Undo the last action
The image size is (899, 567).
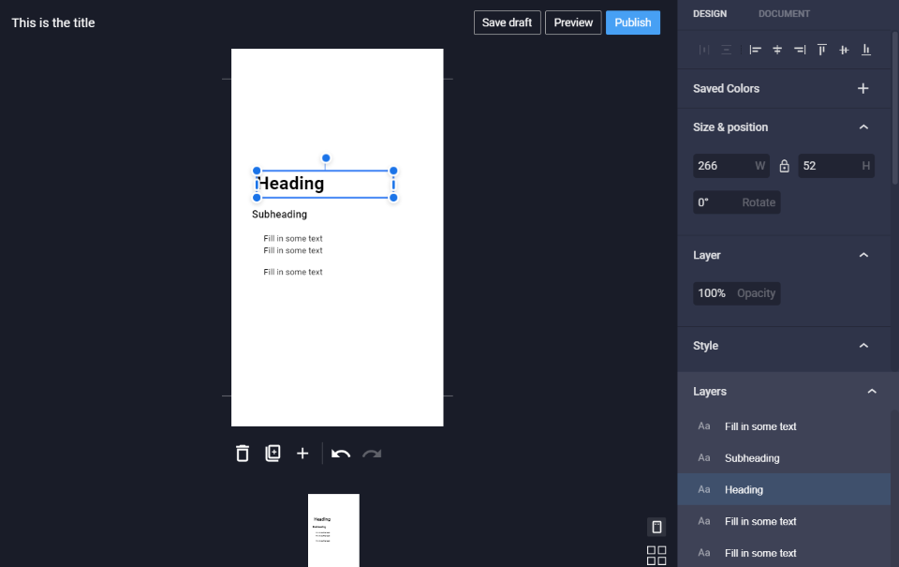[341, 454]
